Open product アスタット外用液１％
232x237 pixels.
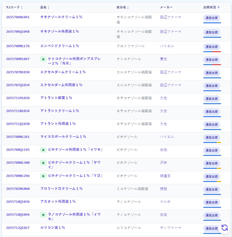[58, 202]
